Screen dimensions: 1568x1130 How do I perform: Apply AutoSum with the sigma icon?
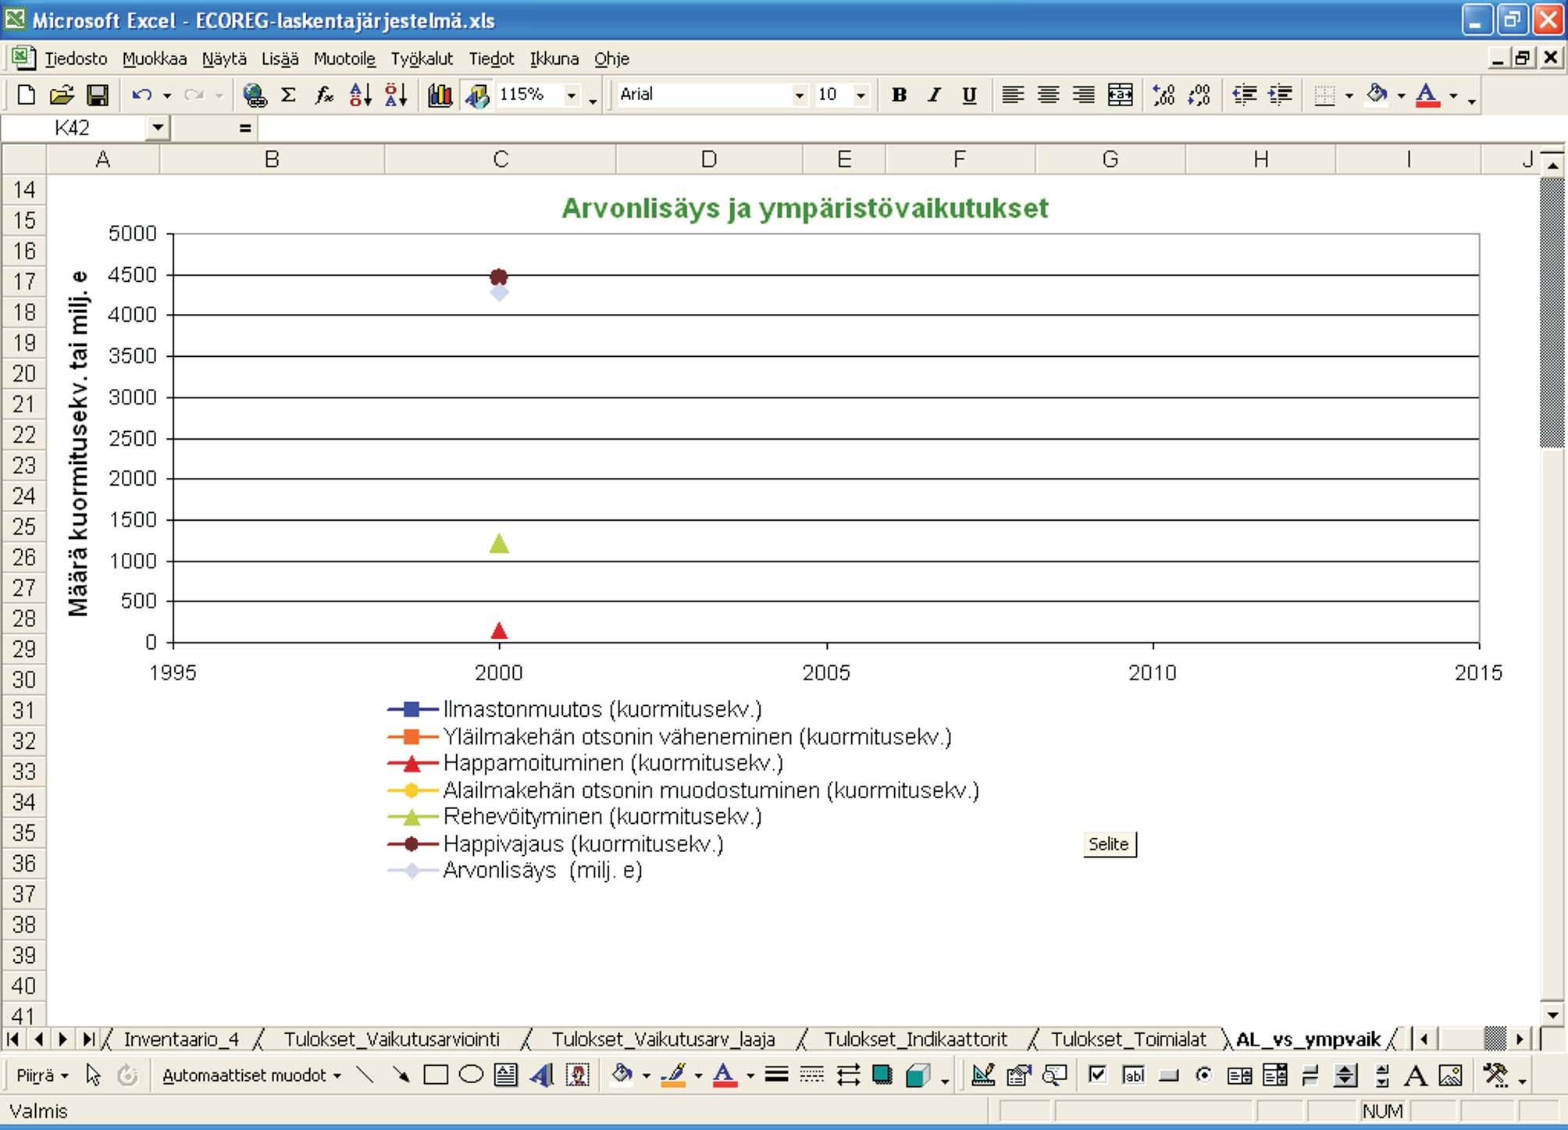pos(289,95)
